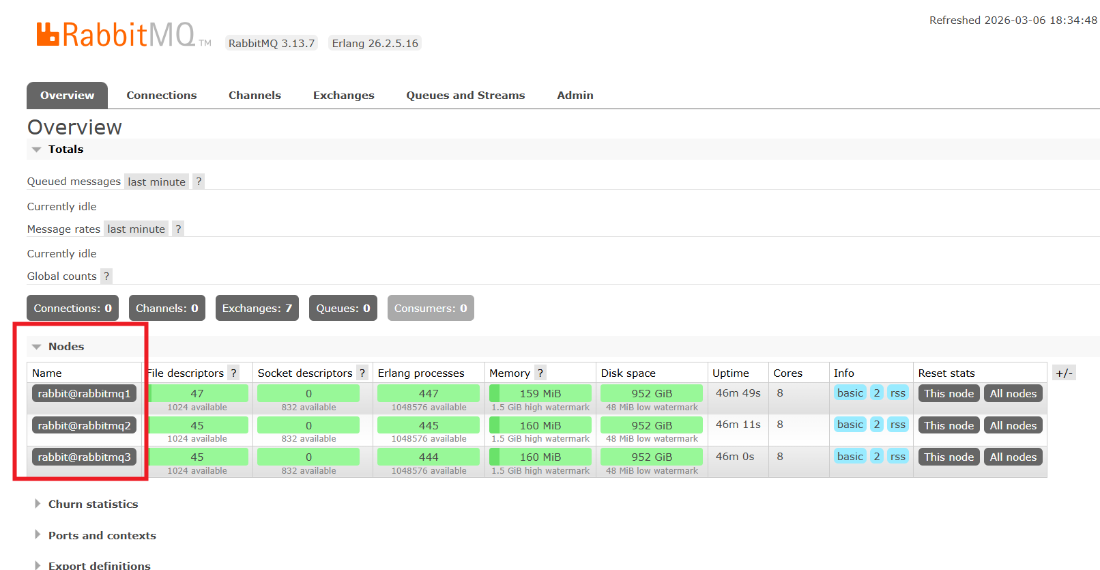Click the 46m 49s uptime value
The height and width of the screenshot is (570, 1100).
click(738, 393)
